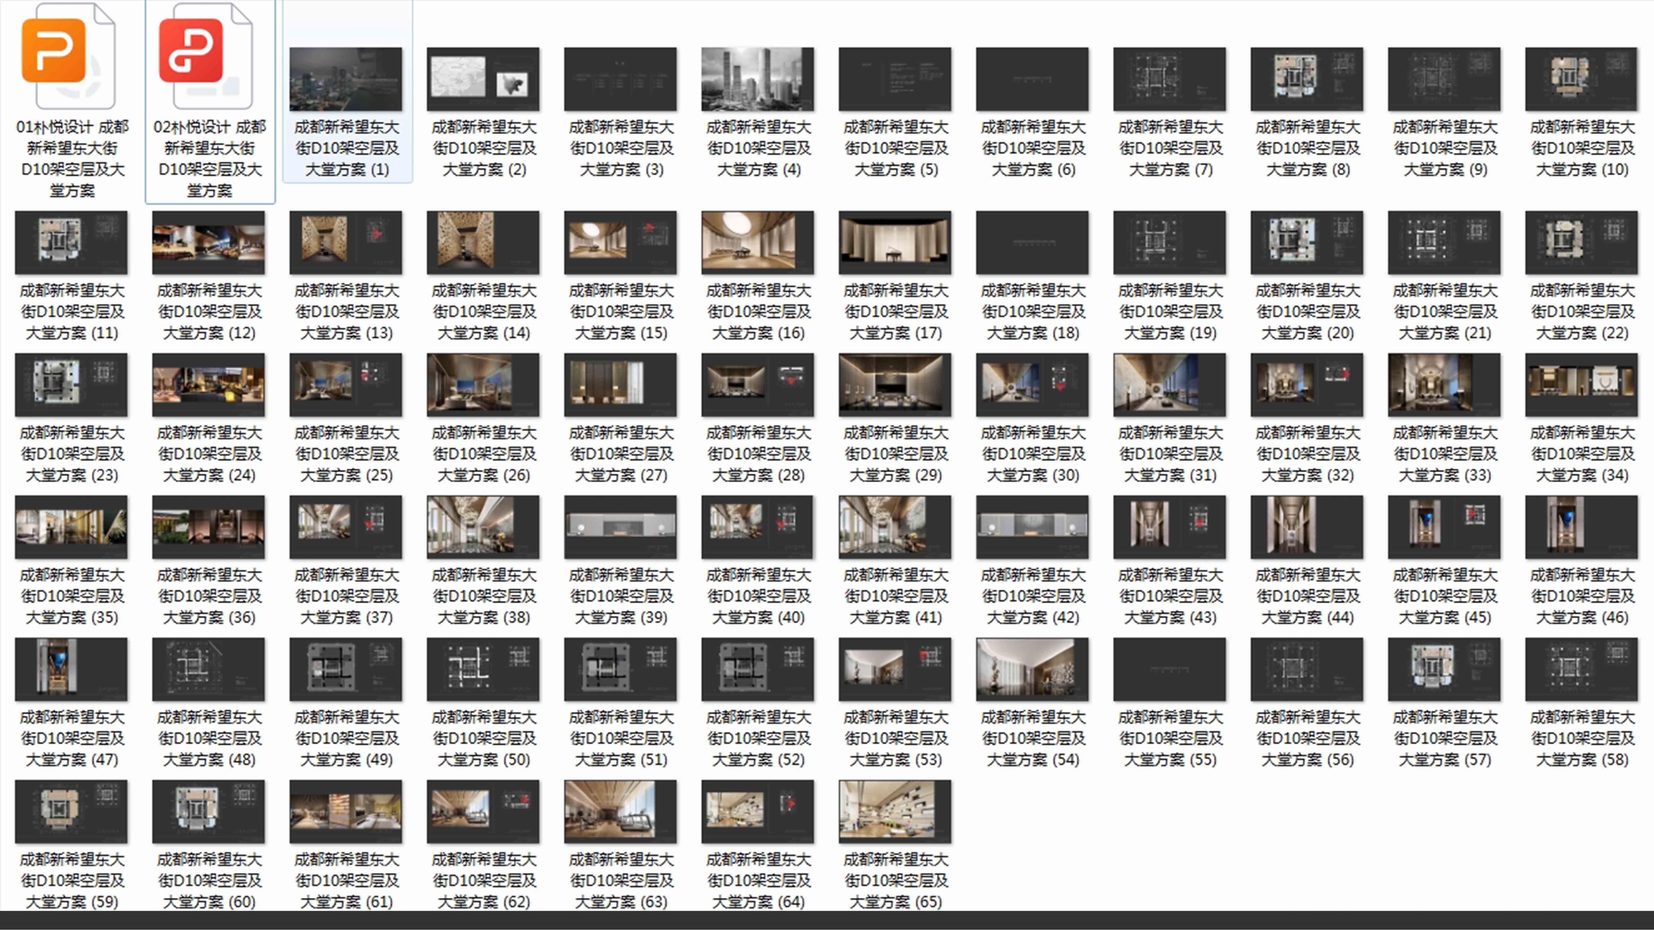Viewport: 1654px width, 930px height.
Task: Click file name label 大堂方案 (3)
Action: click(621, 148)
